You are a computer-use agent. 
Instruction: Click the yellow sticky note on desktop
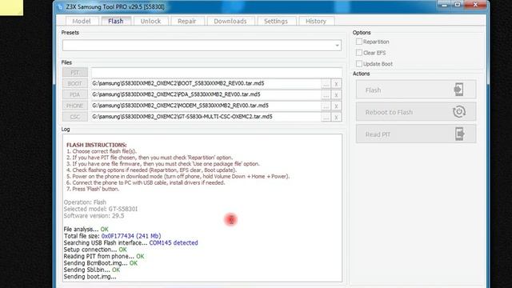(11, 7)
